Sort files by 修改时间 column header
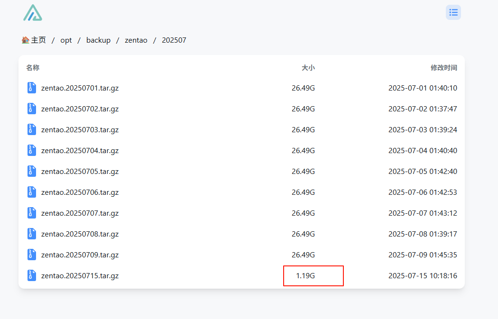498x319 pixels. coord(443,68)
